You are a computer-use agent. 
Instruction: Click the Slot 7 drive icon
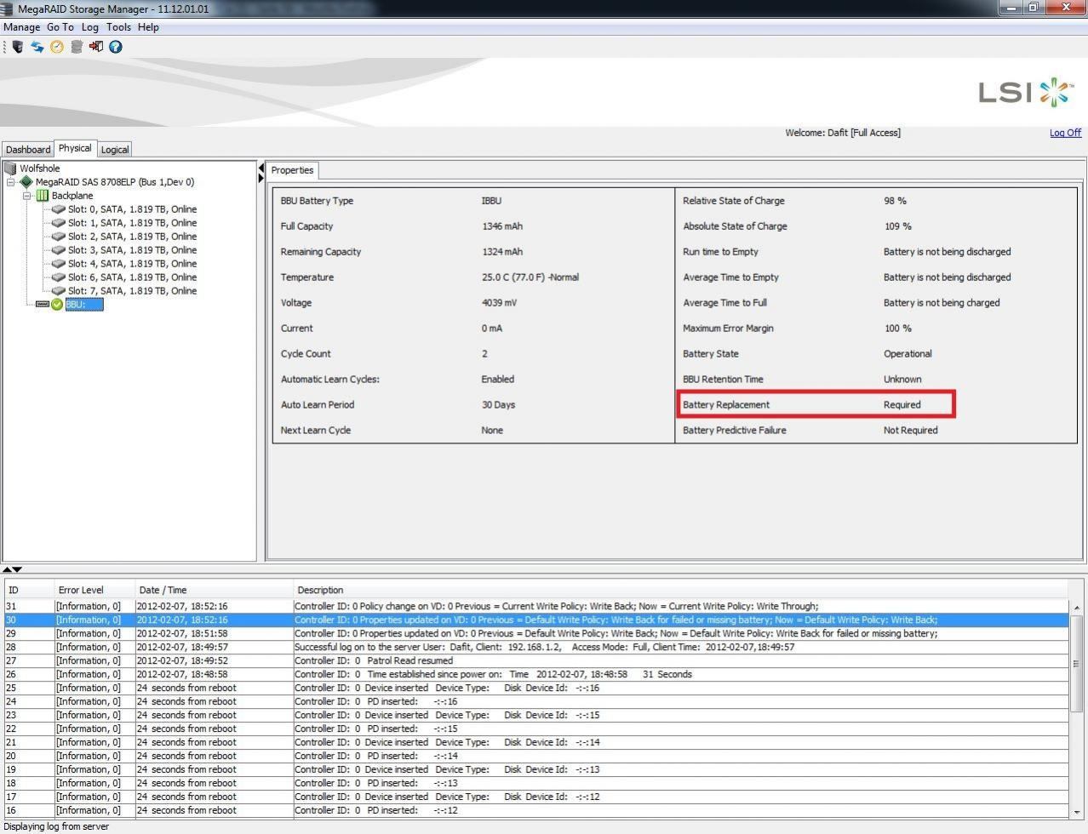tap(59, 291)
